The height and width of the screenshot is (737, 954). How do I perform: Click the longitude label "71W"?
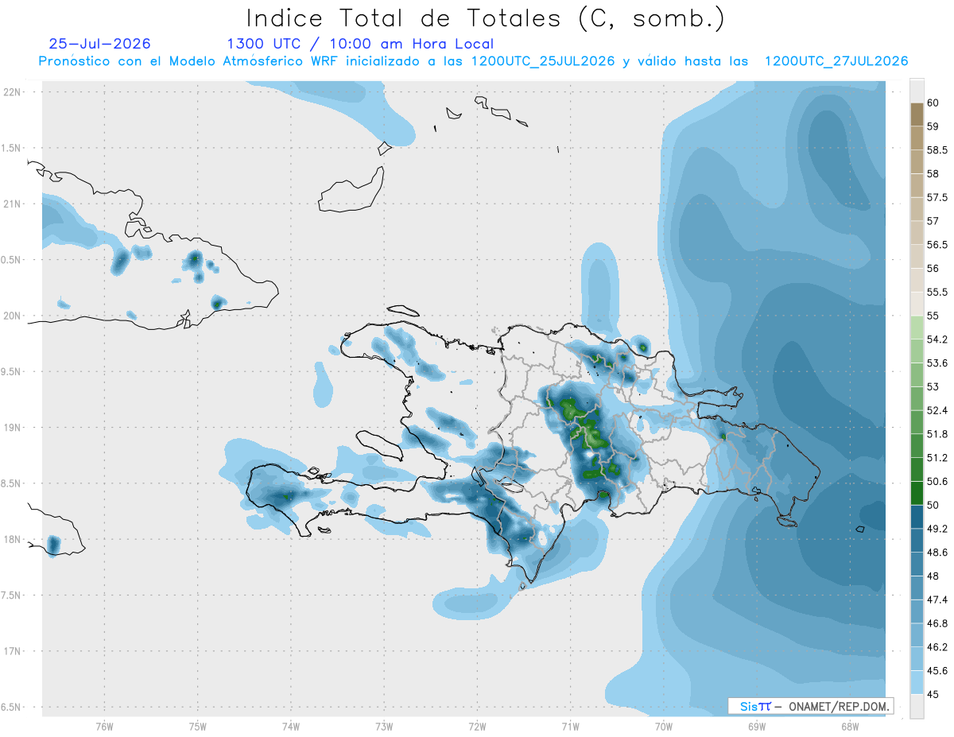coord(570,727)
